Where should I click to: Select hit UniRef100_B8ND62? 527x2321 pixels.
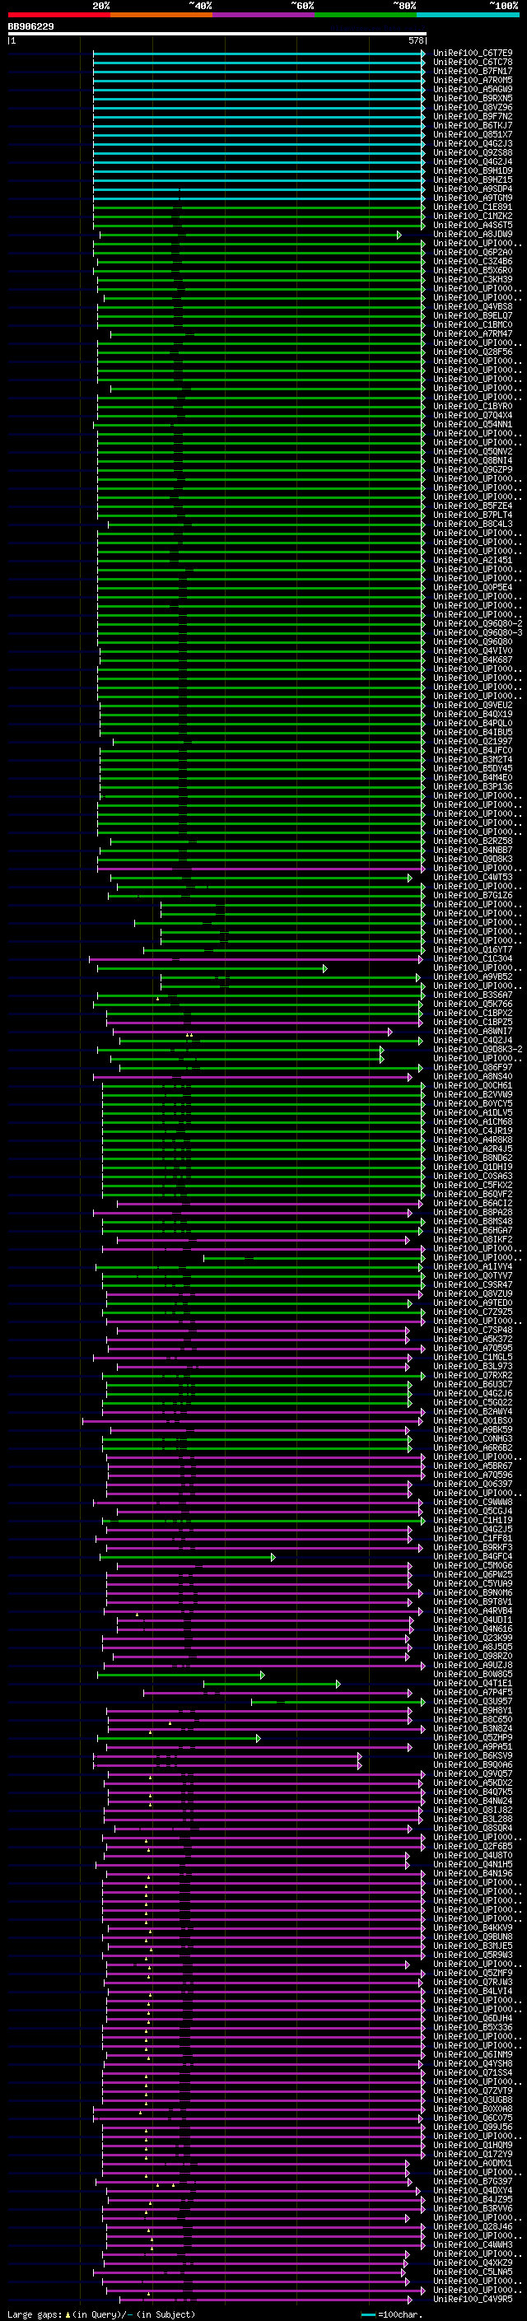point(473,1158)
